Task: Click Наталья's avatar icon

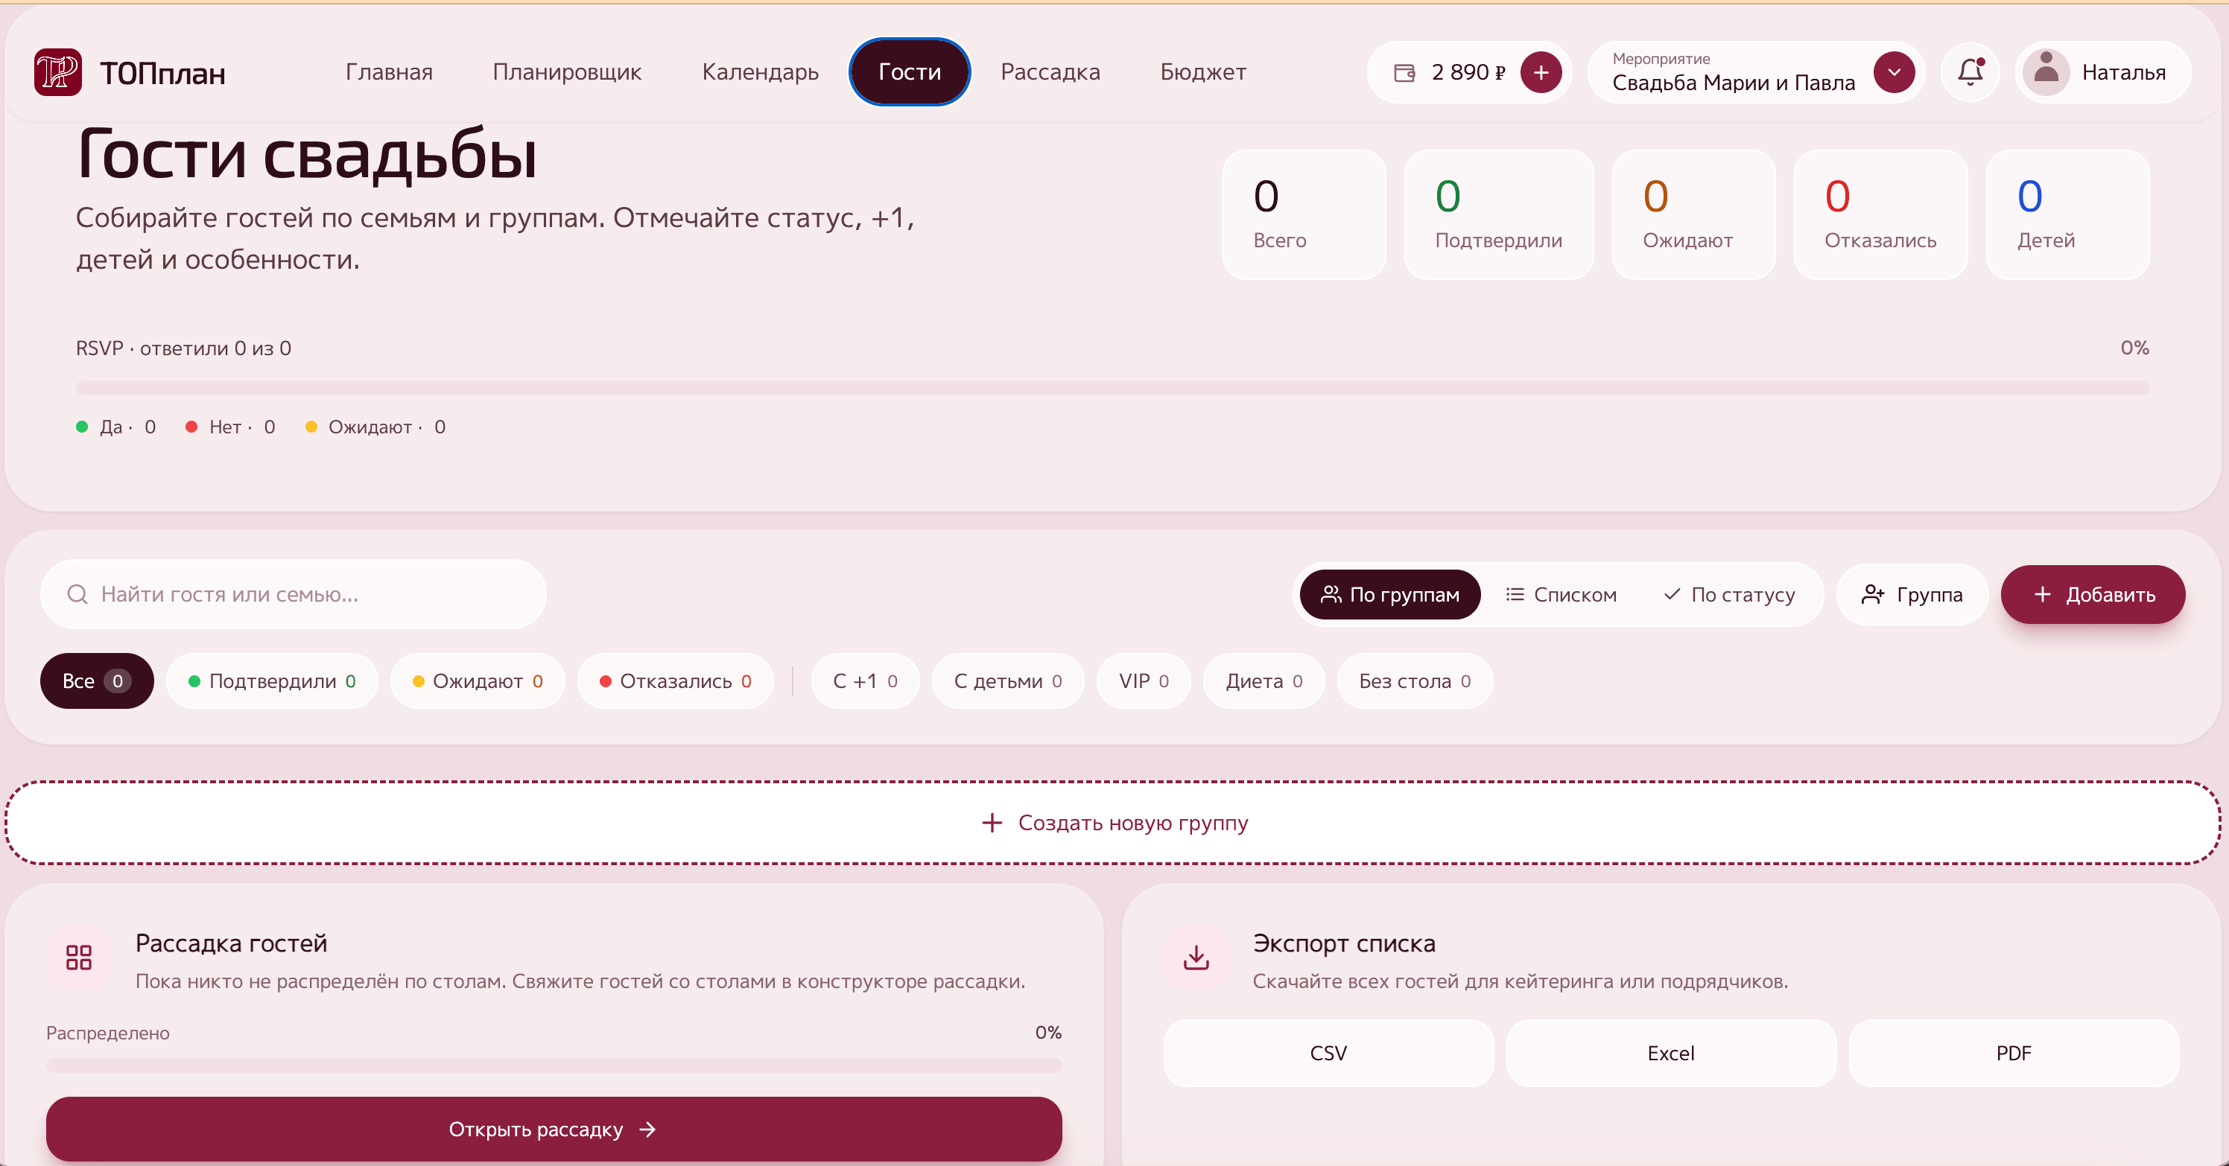Action: 2046,71
